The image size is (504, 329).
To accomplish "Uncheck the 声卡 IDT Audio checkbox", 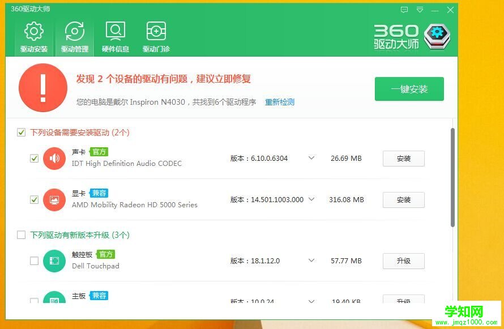I will point(34,159).
